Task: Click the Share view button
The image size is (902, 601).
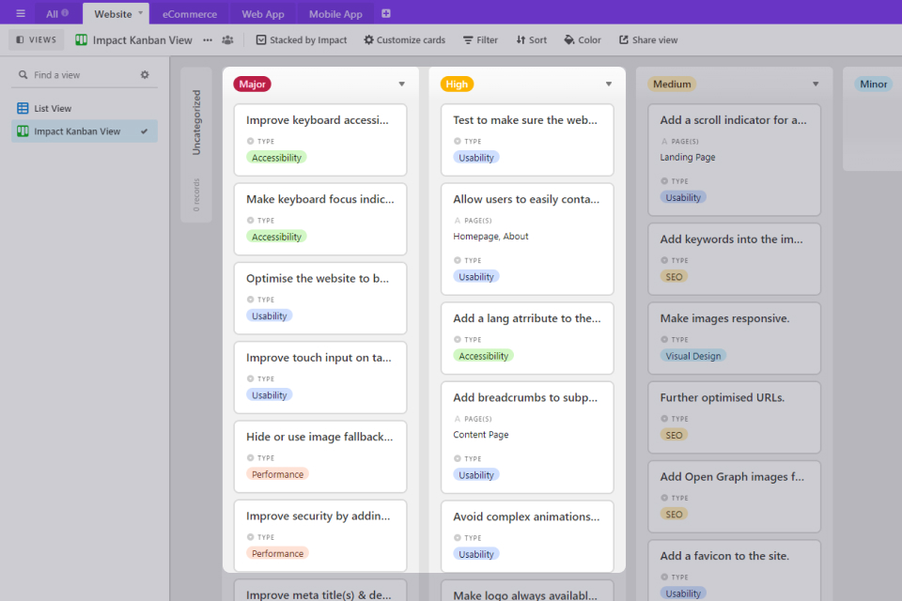Action: pyautogui.click(x=648, y=39)
